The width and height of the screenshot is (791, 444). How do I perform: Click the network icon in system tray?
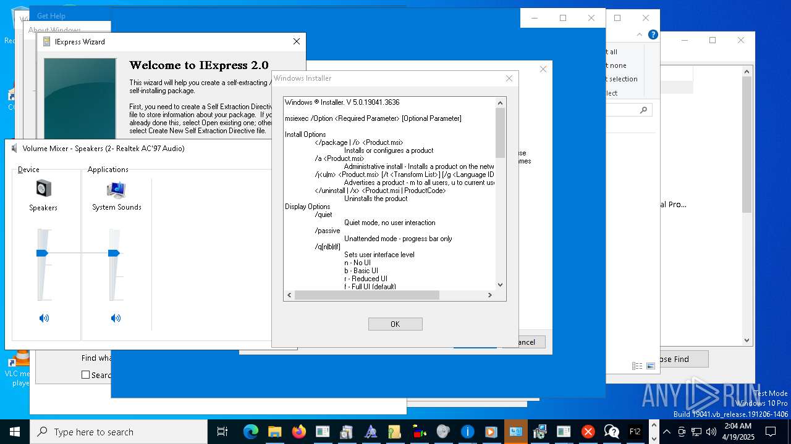(696, 432)
